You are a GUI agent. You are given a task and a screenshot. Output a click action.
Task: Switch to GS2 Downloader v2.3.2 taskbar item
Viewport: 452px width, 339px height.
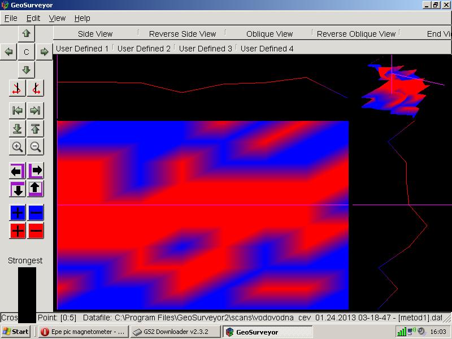point(175,332)
